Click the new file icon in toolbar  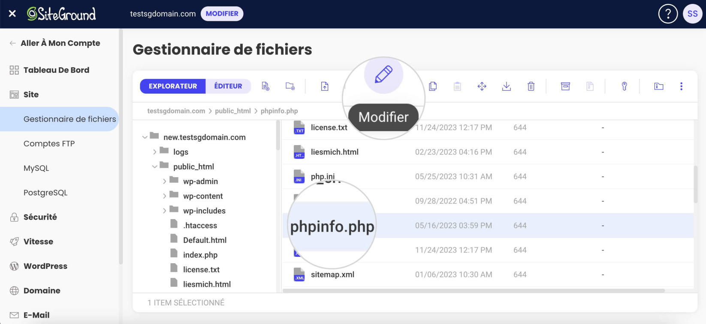click(266, 86)
